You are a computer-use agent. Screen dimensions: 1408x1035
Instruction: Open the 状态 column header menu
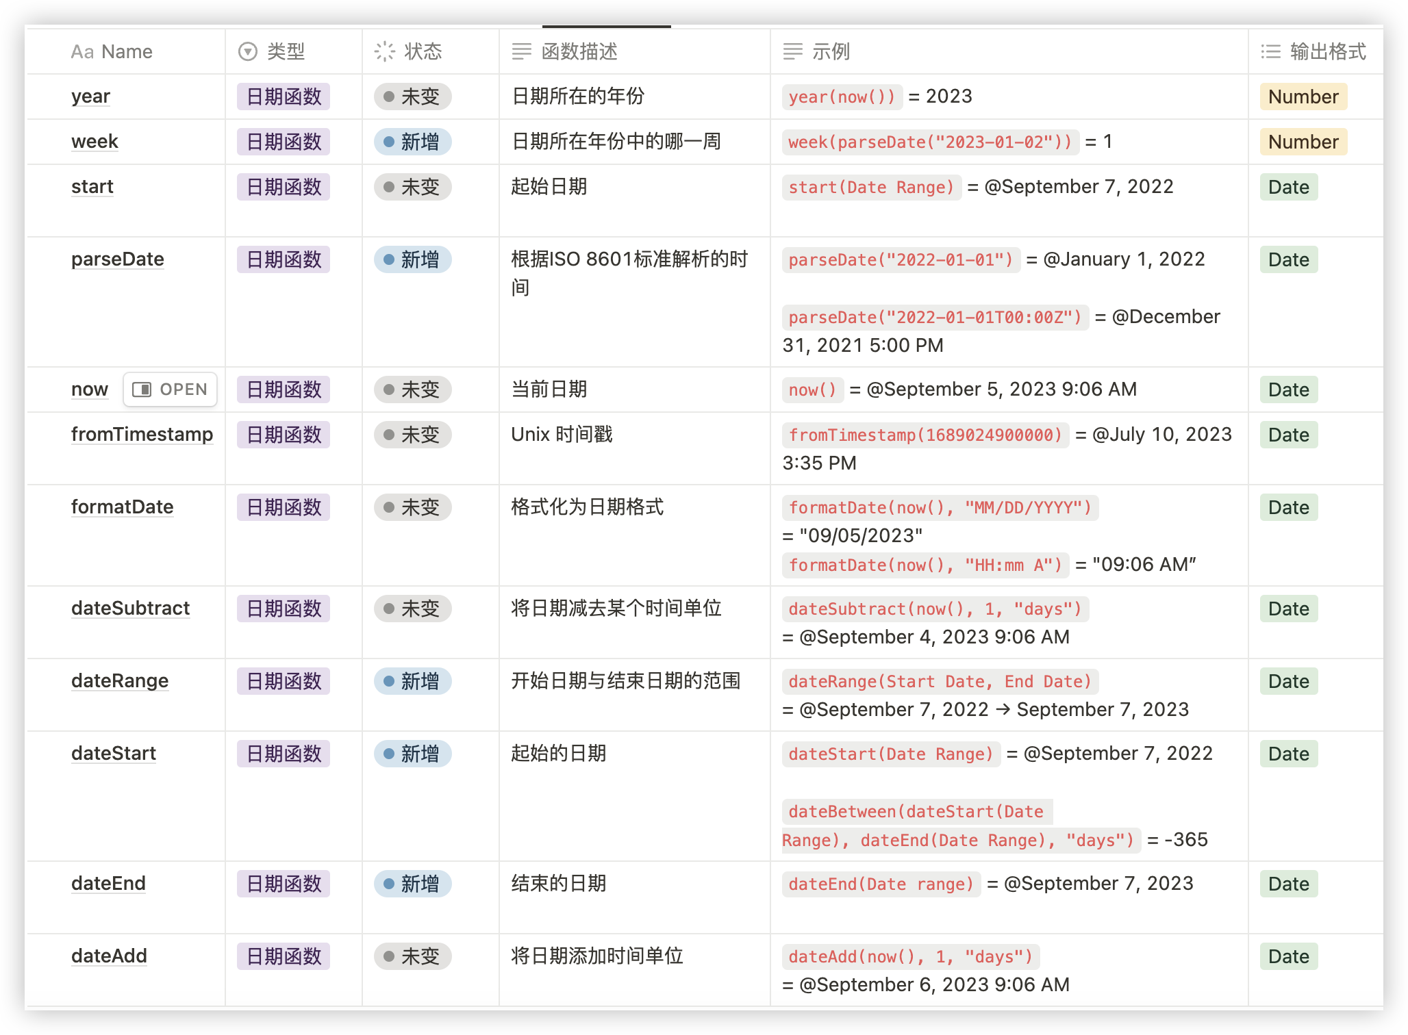pos(423,51)
